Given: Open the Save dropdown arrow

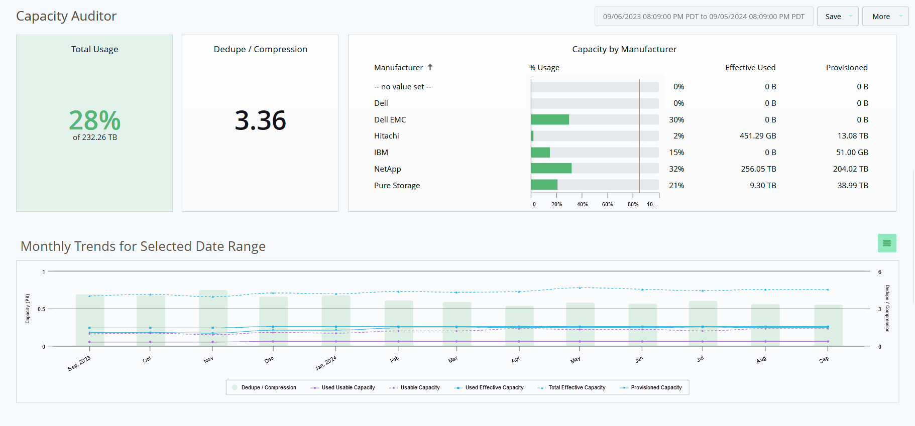Looking at the screenshot, I should 851,17.
